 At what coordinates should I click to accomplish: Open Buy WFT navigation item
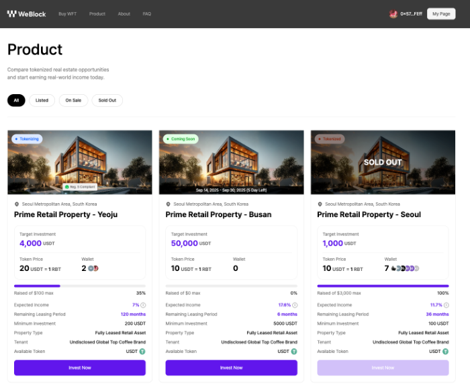pyautogui.click(x=67, y=14)
